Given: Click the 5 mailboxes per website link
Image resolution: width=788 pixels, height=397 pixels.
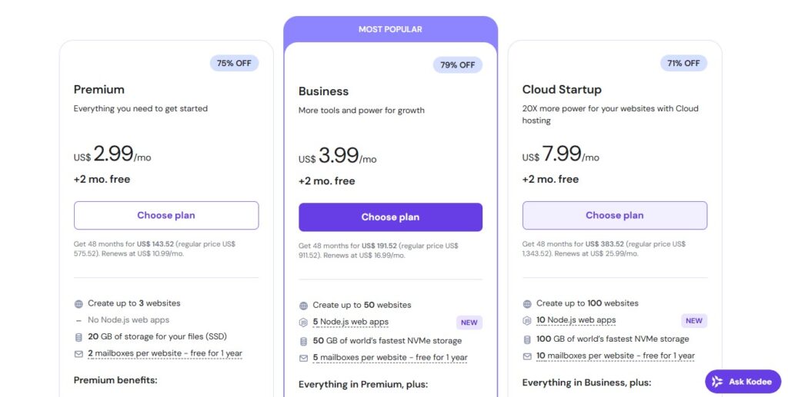Looking at the screenshot, I should pyautogui.click(x=389, y=358).
